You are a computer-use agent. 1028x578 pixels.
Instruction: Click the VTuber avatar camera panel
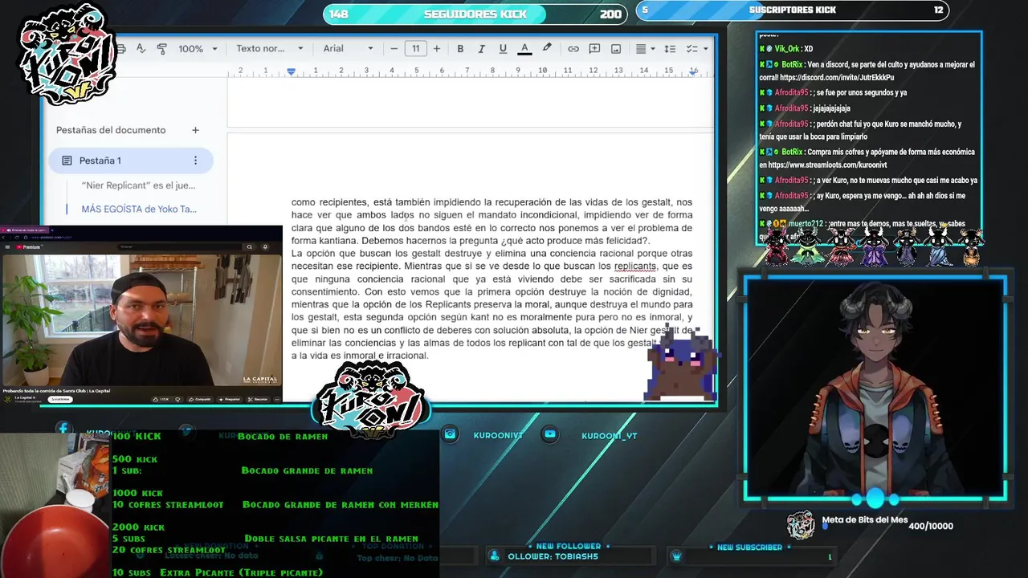[875, 389]
